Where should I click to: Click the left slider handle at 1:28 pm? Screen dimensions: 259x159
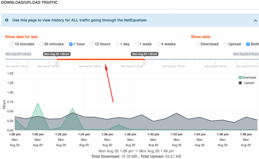coord(57,63)
